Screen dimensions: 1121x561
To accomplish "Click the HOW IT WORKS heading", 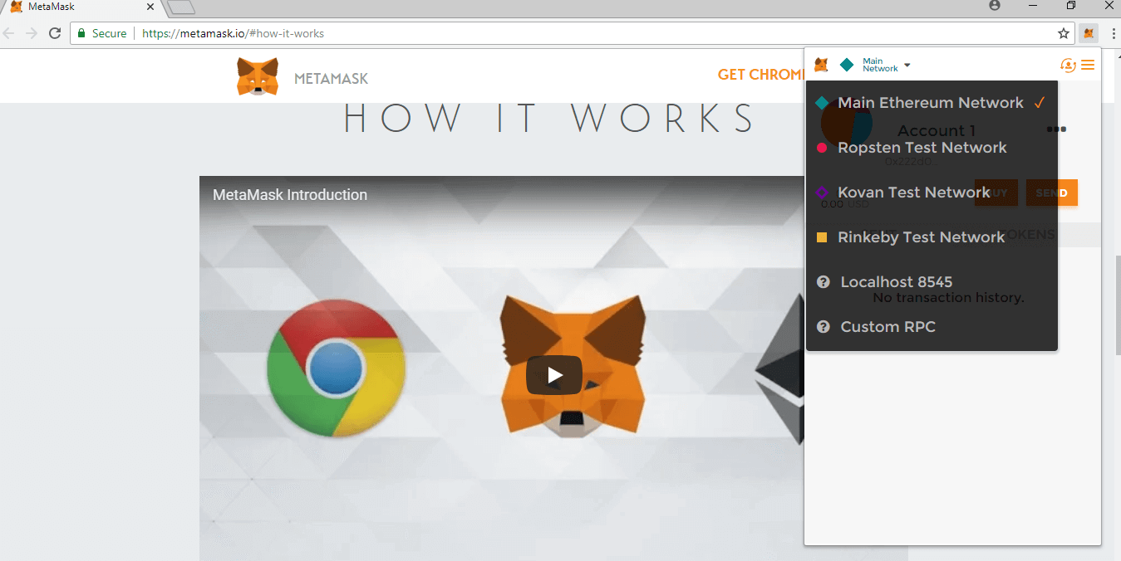I will [x=549, y=119].
